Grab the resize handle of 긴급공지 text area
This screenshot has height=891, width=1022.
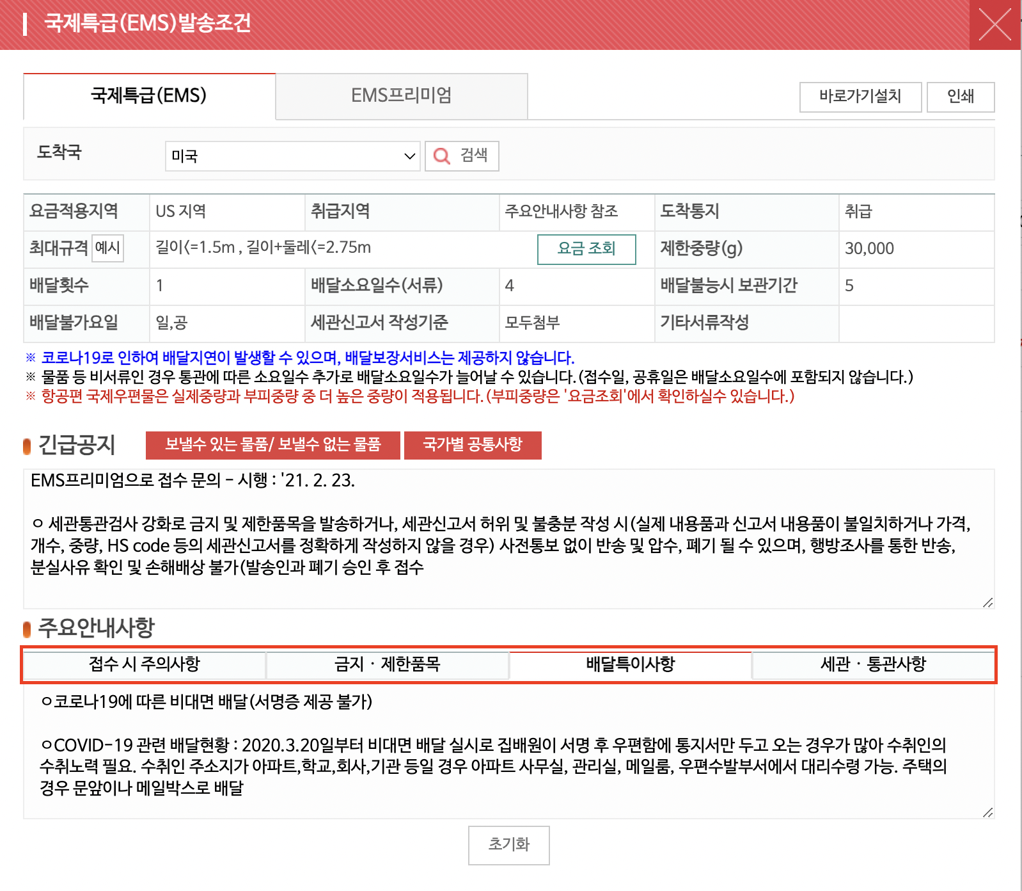point(988,602)
